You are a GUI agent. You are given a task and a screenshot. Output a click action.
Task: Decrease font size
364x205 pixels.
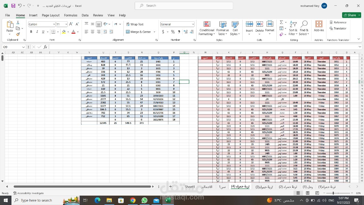(77, 24)
